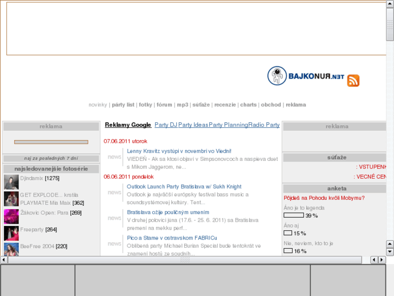The image size is (394, 296).
Task: Open the BeeFree 2004 series link
Action: (x=37, y=246)
